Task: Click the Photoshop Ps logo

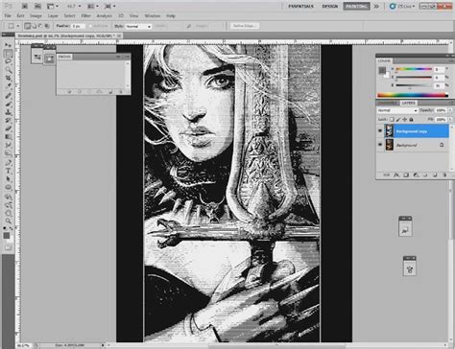Action: 8,6
